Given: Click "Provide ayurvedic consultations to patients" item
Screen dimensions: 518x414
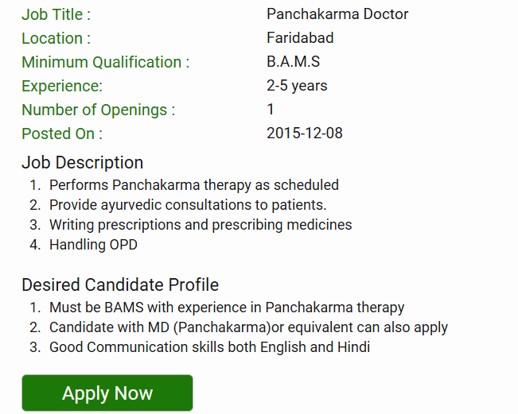Looking at the screenshot, I should (x=188, y=205).
